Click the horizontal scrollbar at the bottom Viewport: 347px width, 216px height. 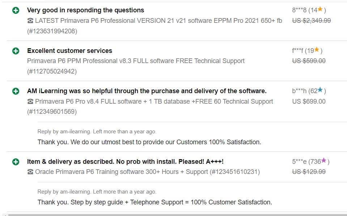[x=174, y=214]
